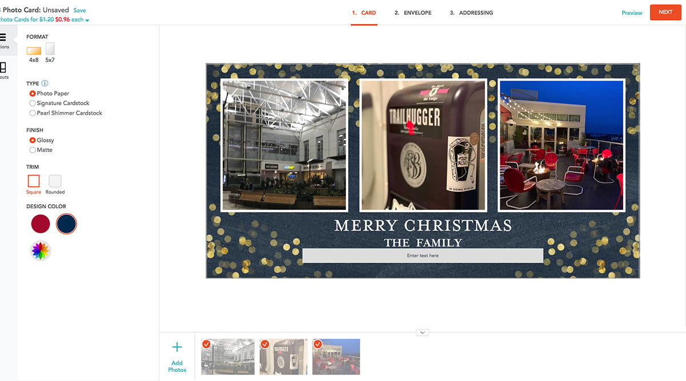Choose Square trim icon
This screenshot has height=381, width=686.
point(34,181)
